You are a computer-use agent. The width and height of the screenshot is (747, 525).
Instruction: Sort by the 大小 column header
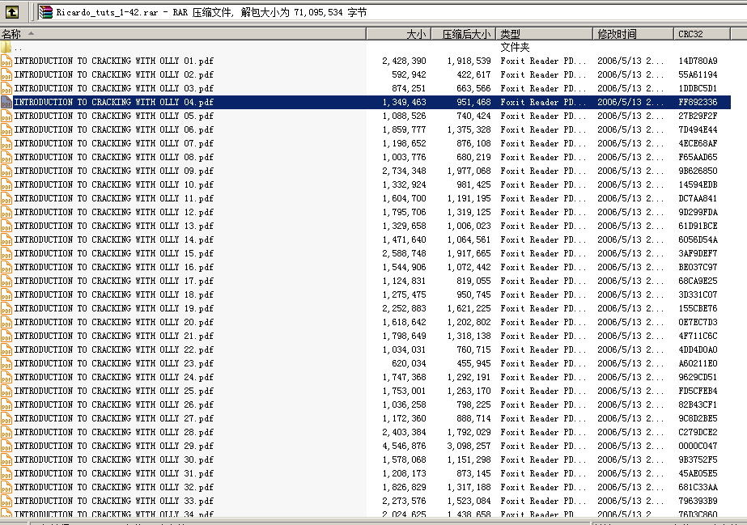click(399, 34)
